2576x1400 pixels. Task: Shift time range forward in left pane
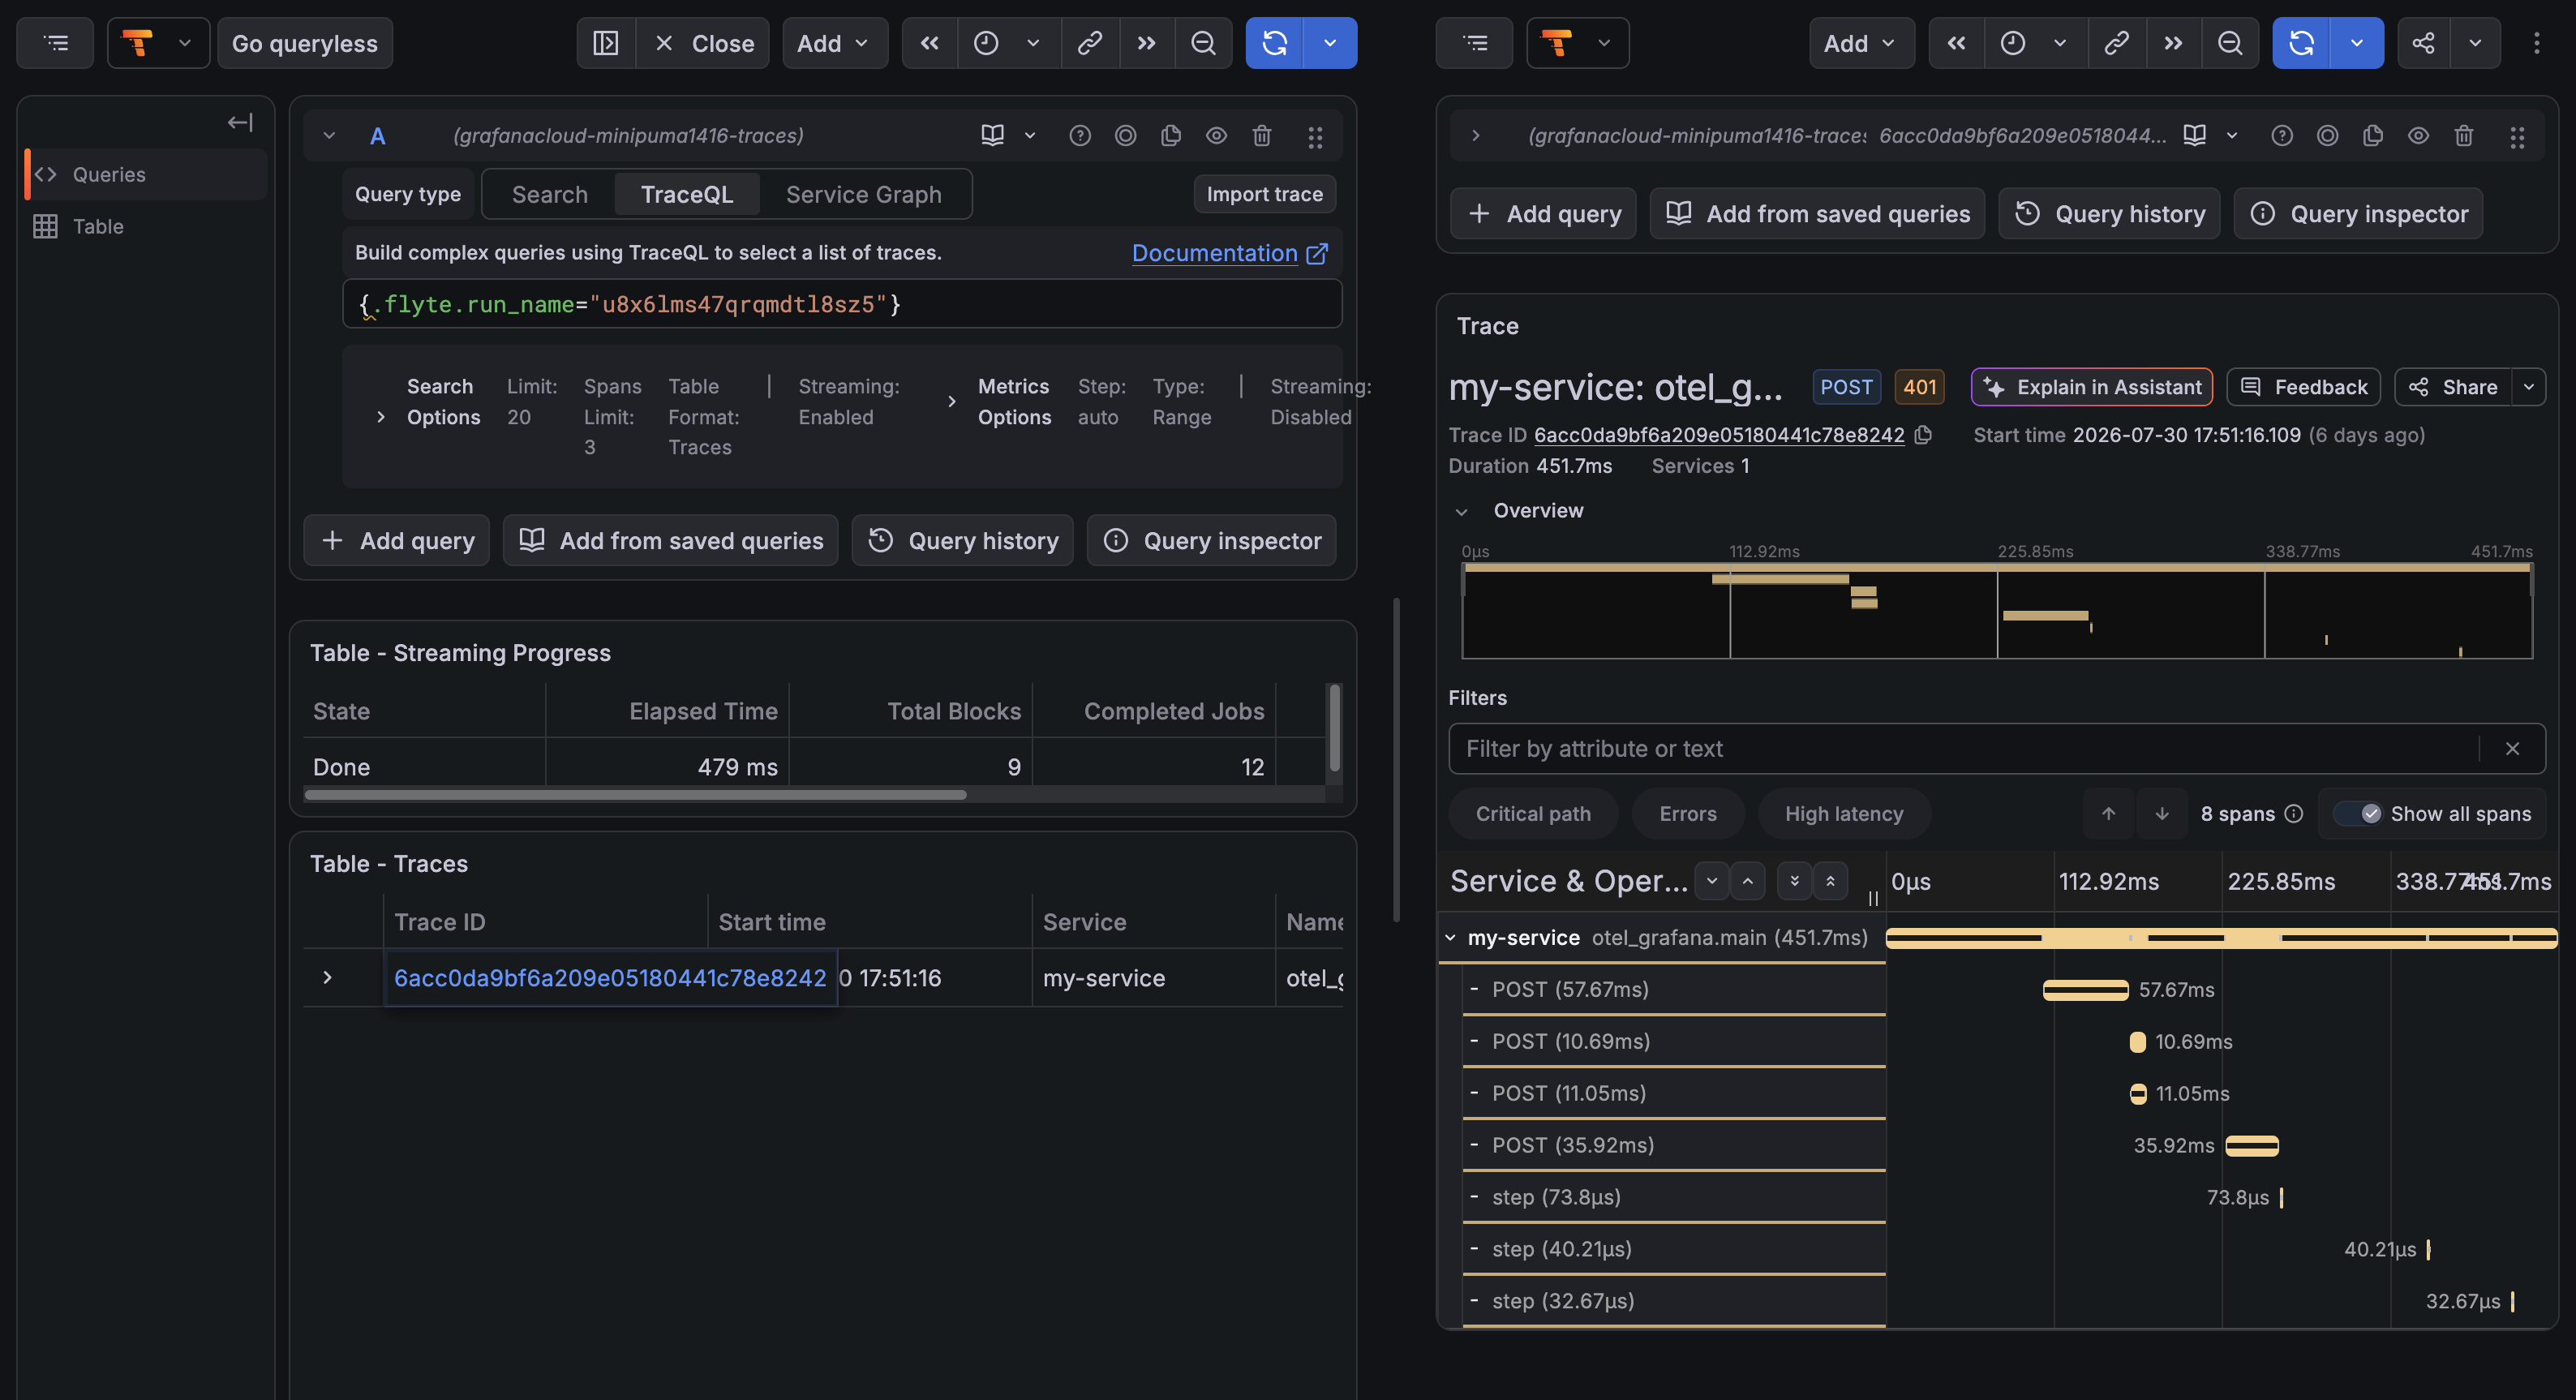point(1147,43)
